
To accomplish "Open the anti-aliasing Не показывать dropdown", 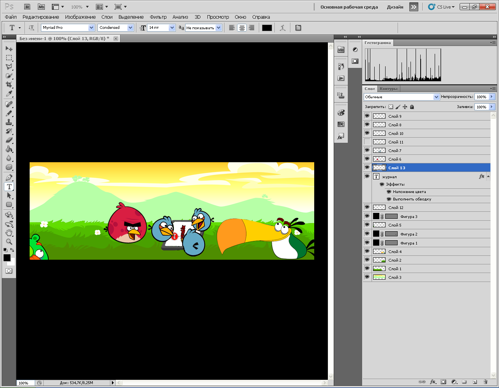I will pos(219,28).
